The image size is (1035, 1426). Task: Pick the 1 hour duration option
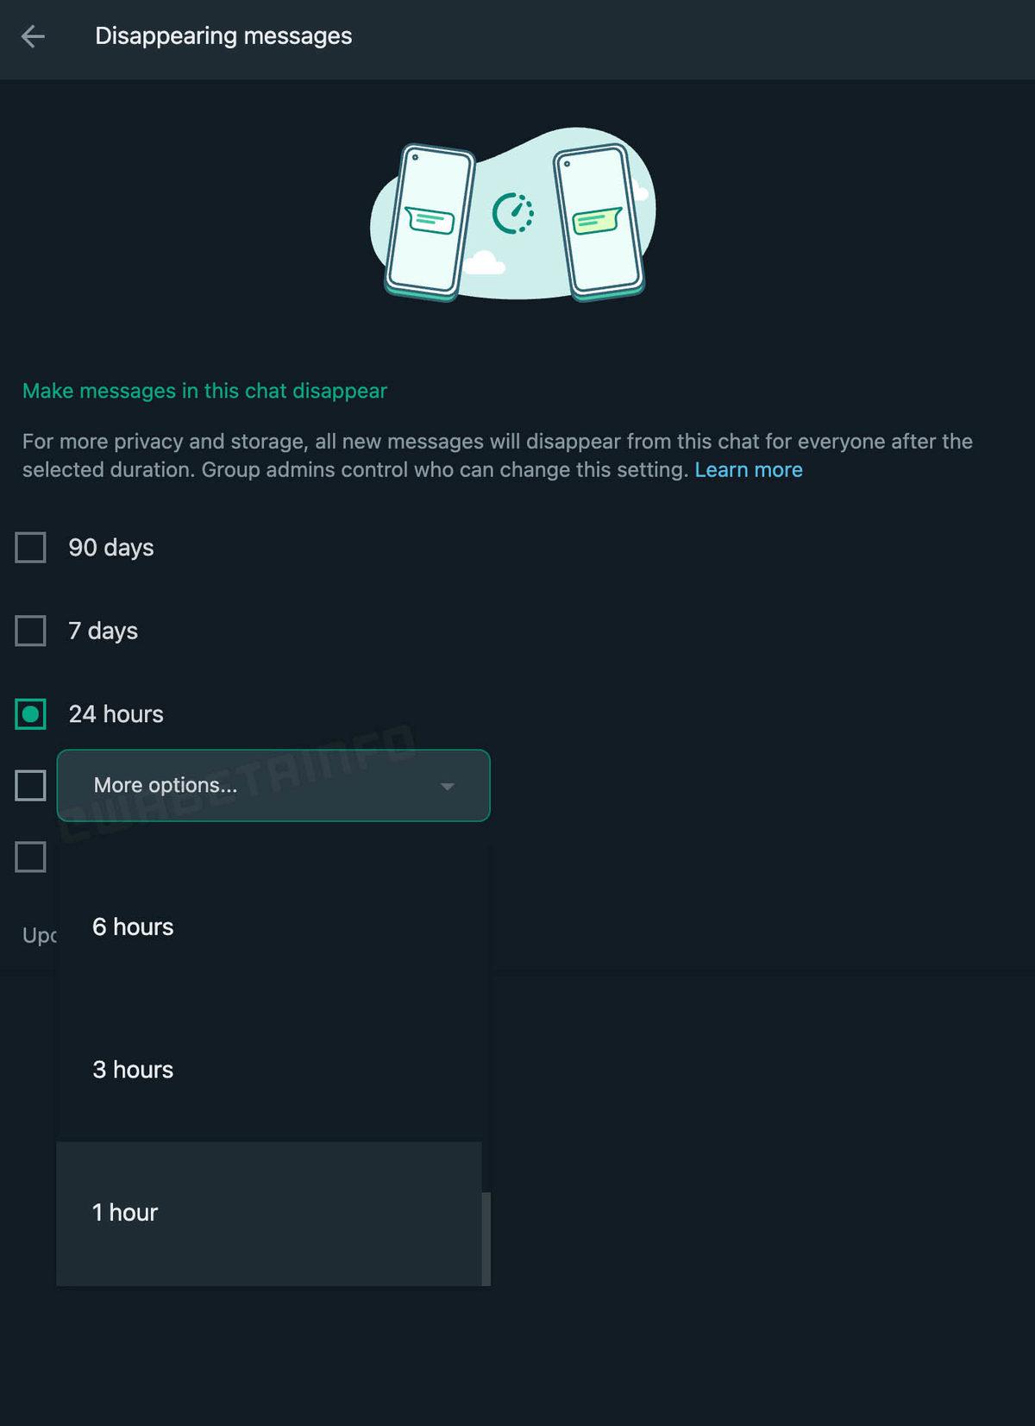(125, 1212)
